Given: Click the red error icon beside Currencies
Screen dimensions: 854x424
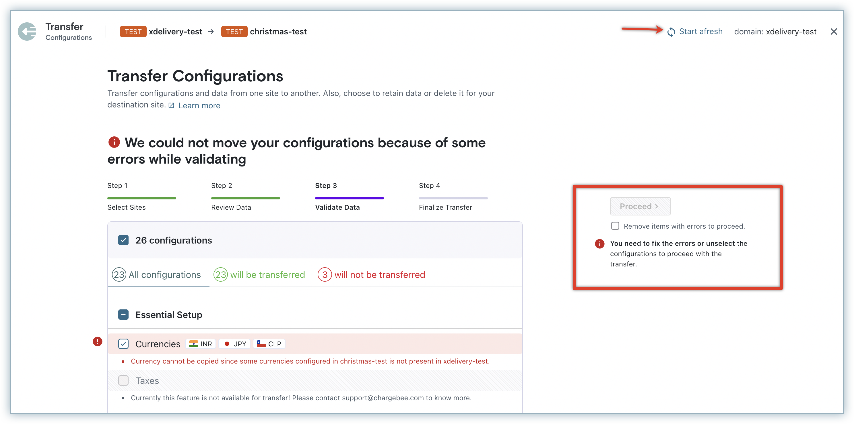Looking at the screenshot, I should 98,341.
